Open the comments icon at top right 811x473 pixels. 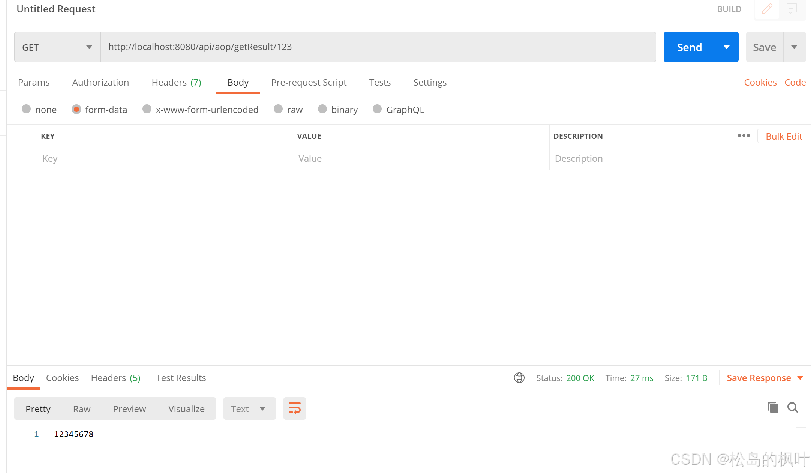pos(792,9)
